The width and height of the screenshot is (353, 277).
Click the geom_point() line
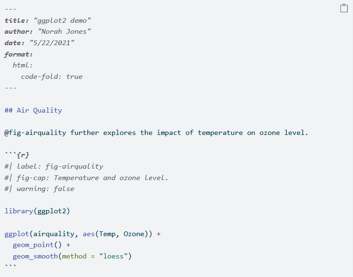(41, 245)
